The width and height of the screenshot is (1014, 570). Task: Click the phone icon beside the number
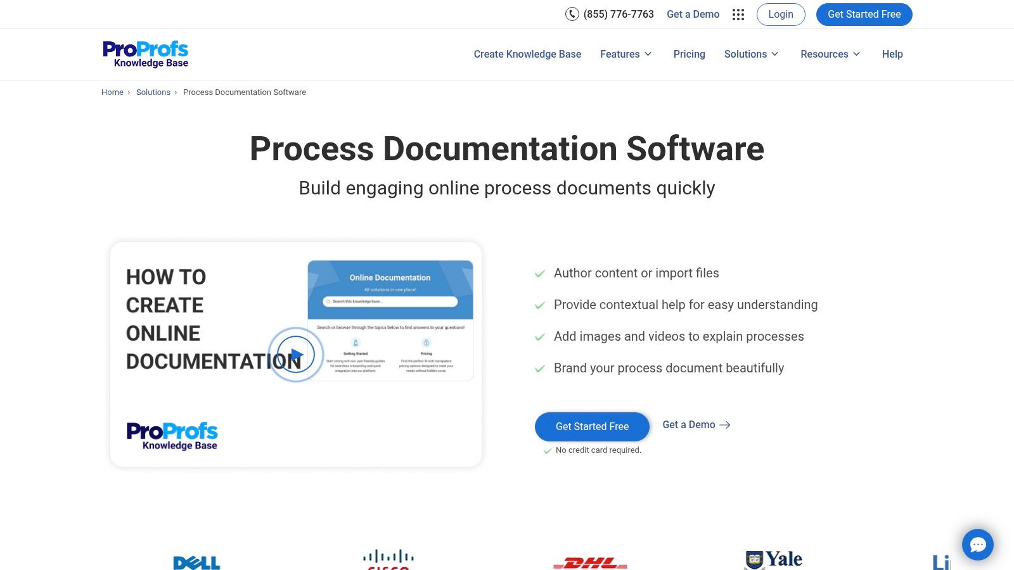tap(572, 14)
